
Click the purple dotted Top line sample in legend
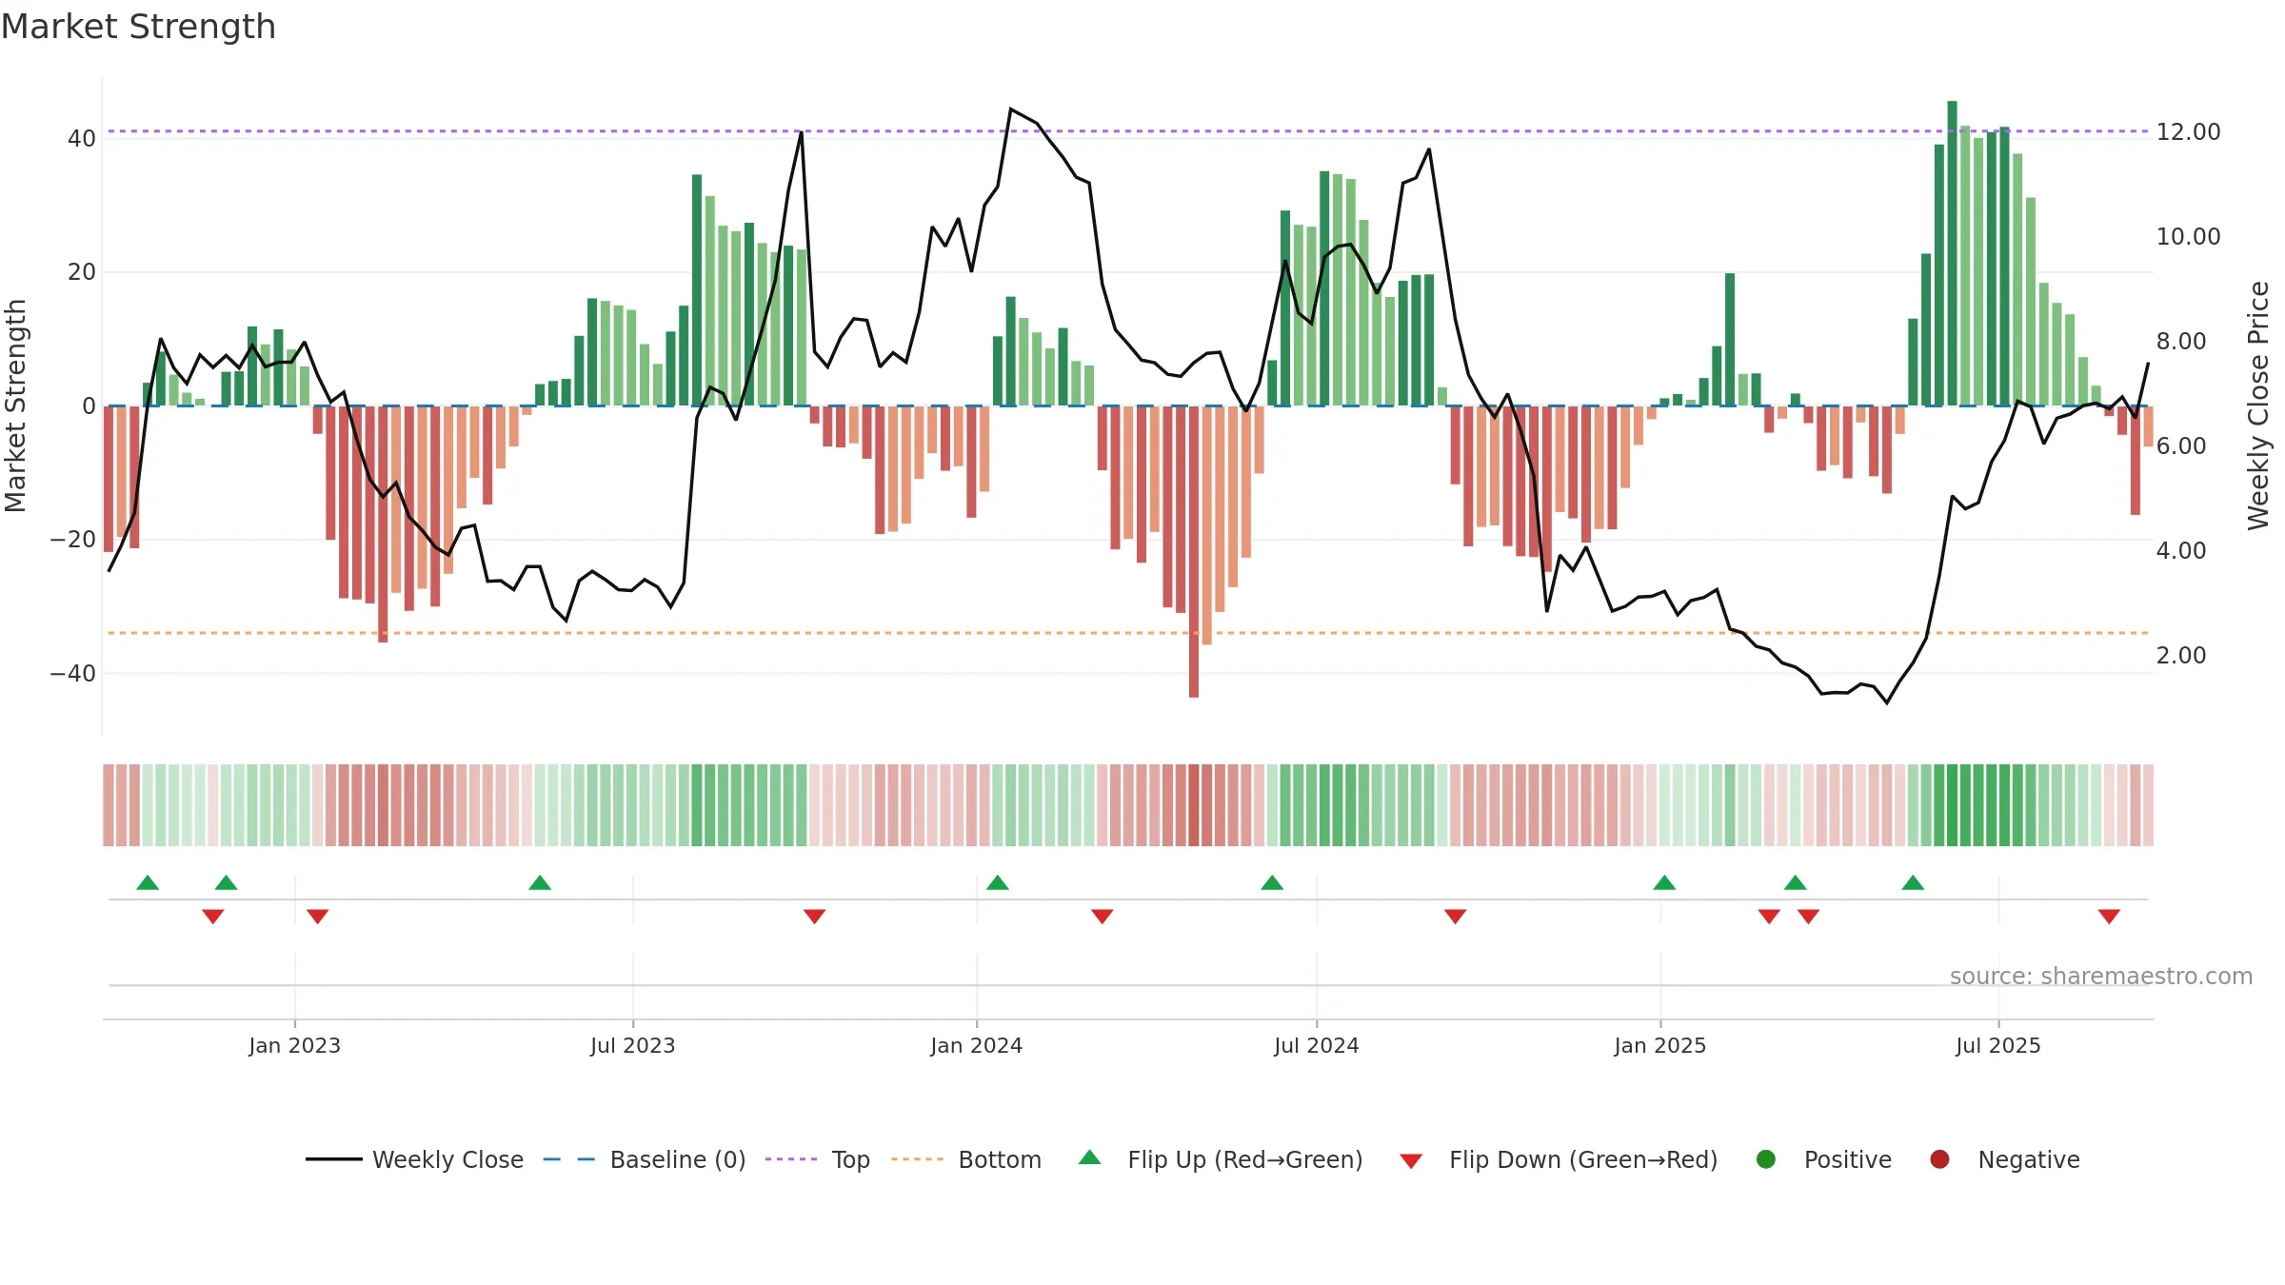pyautogui.click(x=791, y=1159)
